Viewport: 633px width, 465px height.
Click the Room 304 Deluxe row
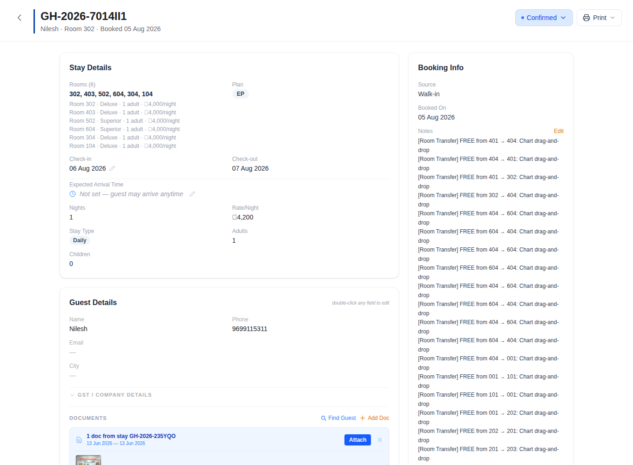pos(123,138)
